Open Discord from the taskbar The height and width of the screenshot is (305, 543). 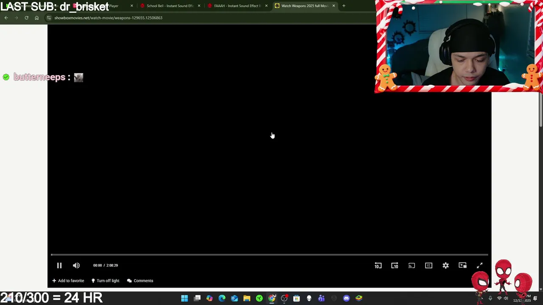[x=346, y=298]
